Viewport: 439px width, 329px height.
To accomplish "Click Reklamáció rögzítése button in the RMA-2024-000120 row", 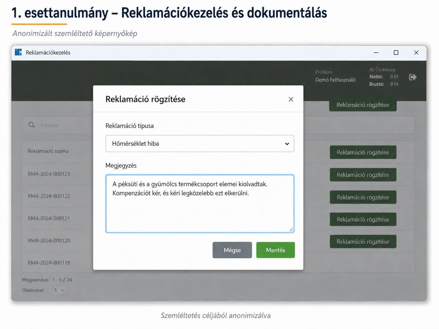I will click(363, 242).
